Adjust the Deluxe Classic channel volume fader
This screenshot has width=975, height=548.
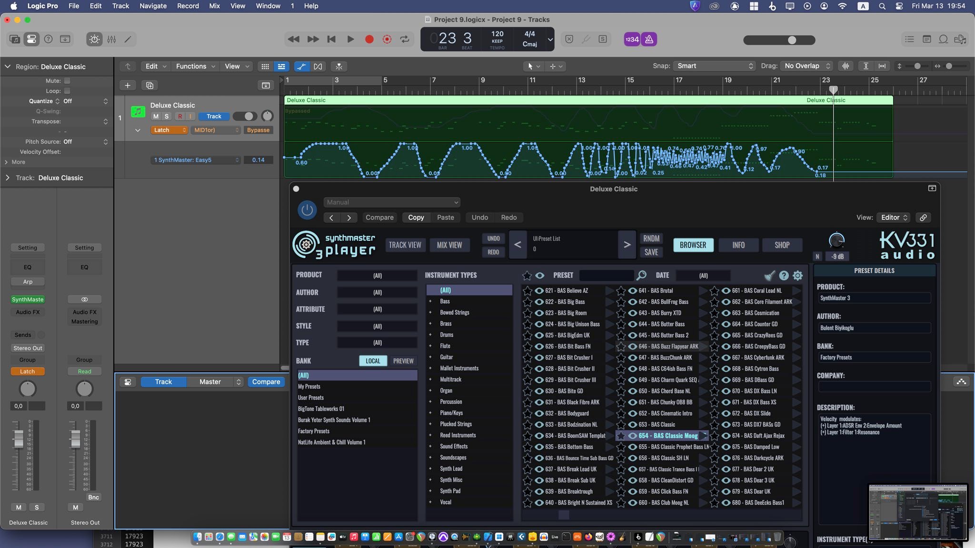click(19, 439)
